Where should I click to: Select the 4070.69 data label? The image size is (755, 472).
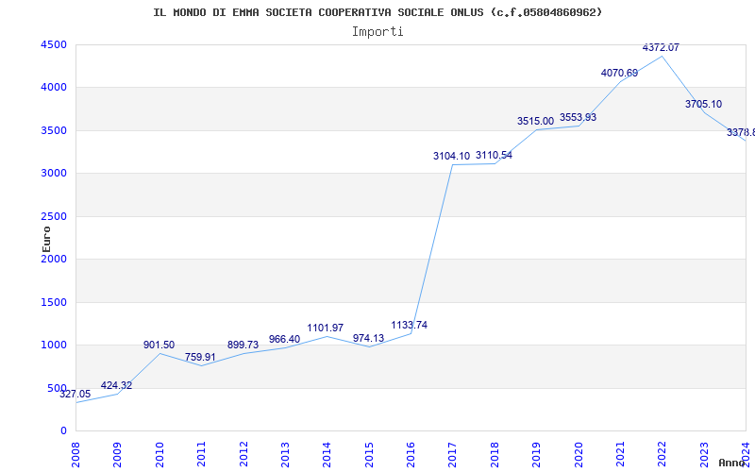(x=619, y=74)
